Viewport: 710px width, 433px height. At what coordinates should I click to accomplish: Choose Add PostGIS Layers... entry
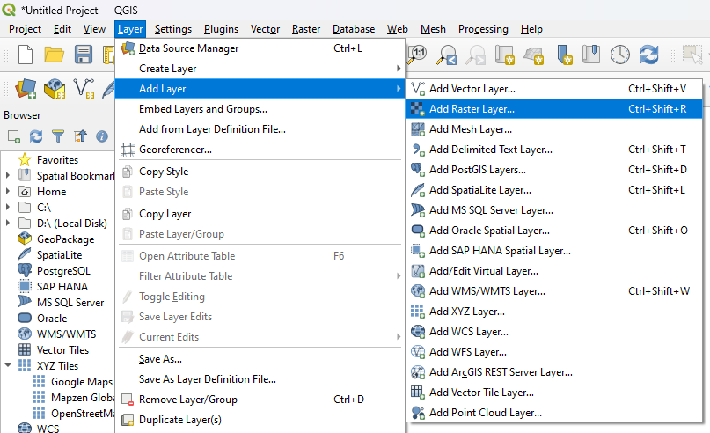[x=553, y=170]
